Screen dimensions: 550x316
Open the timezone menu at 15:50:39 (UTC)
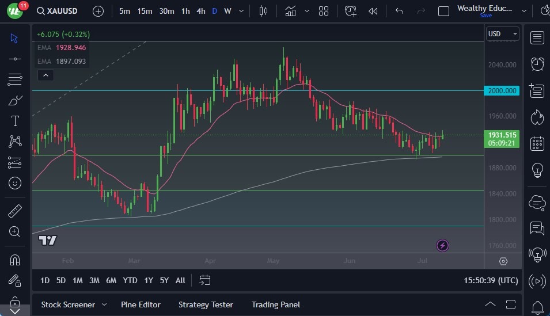click(491, 280)
